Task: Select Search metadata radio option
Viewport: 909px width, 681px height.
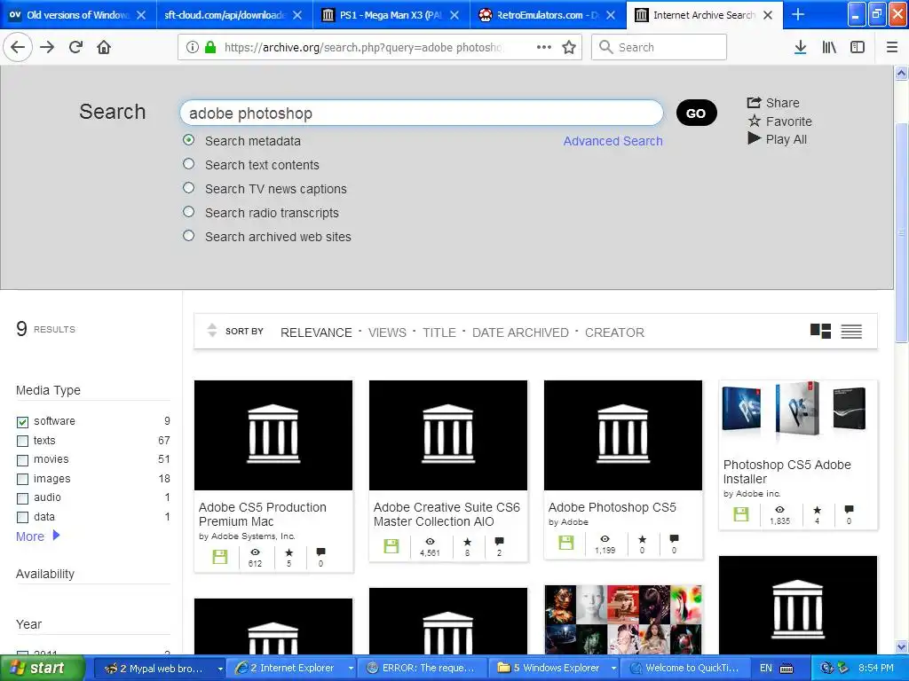Action: click(188, 140)
